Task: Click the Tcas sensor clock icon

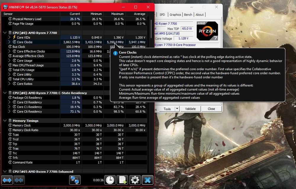Action: point(10,135)
